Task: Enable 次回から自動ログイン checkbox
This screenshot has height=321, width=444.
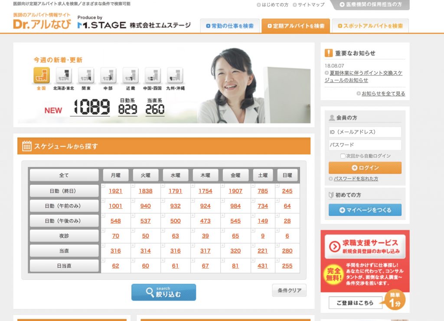Action: 343,156
